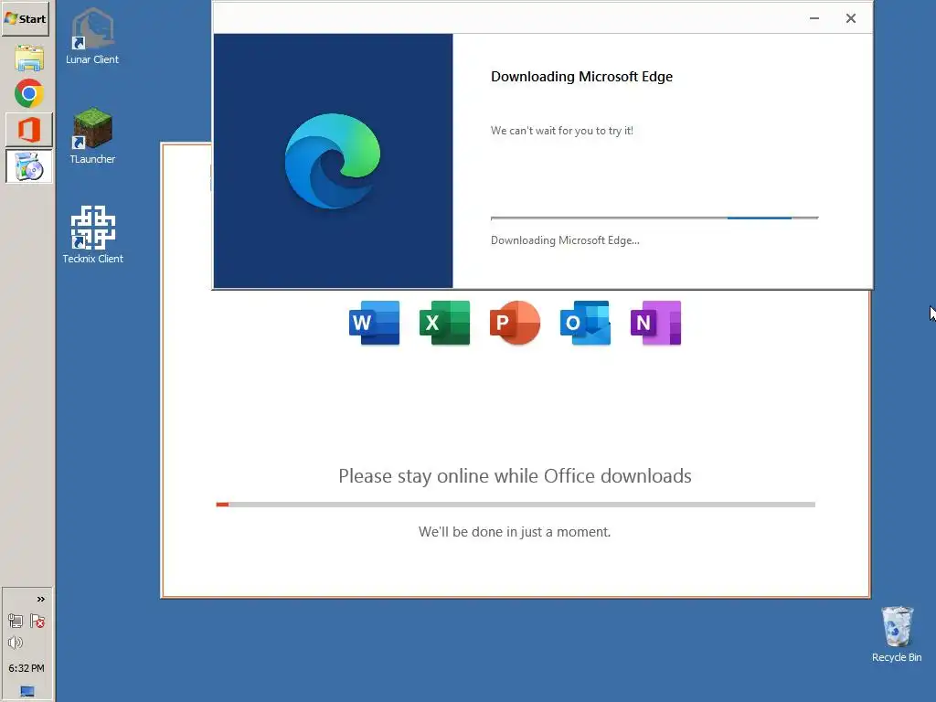This screenshot has height=702, width=936.
Task: Select the TLauncher desktop shortcut
Action: (x=92, y=135)
